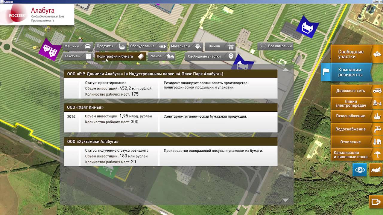Select the Разное category filter
The width and height of the screenshot is (383, 215).
pyautogui.click(x=162, y=56)
